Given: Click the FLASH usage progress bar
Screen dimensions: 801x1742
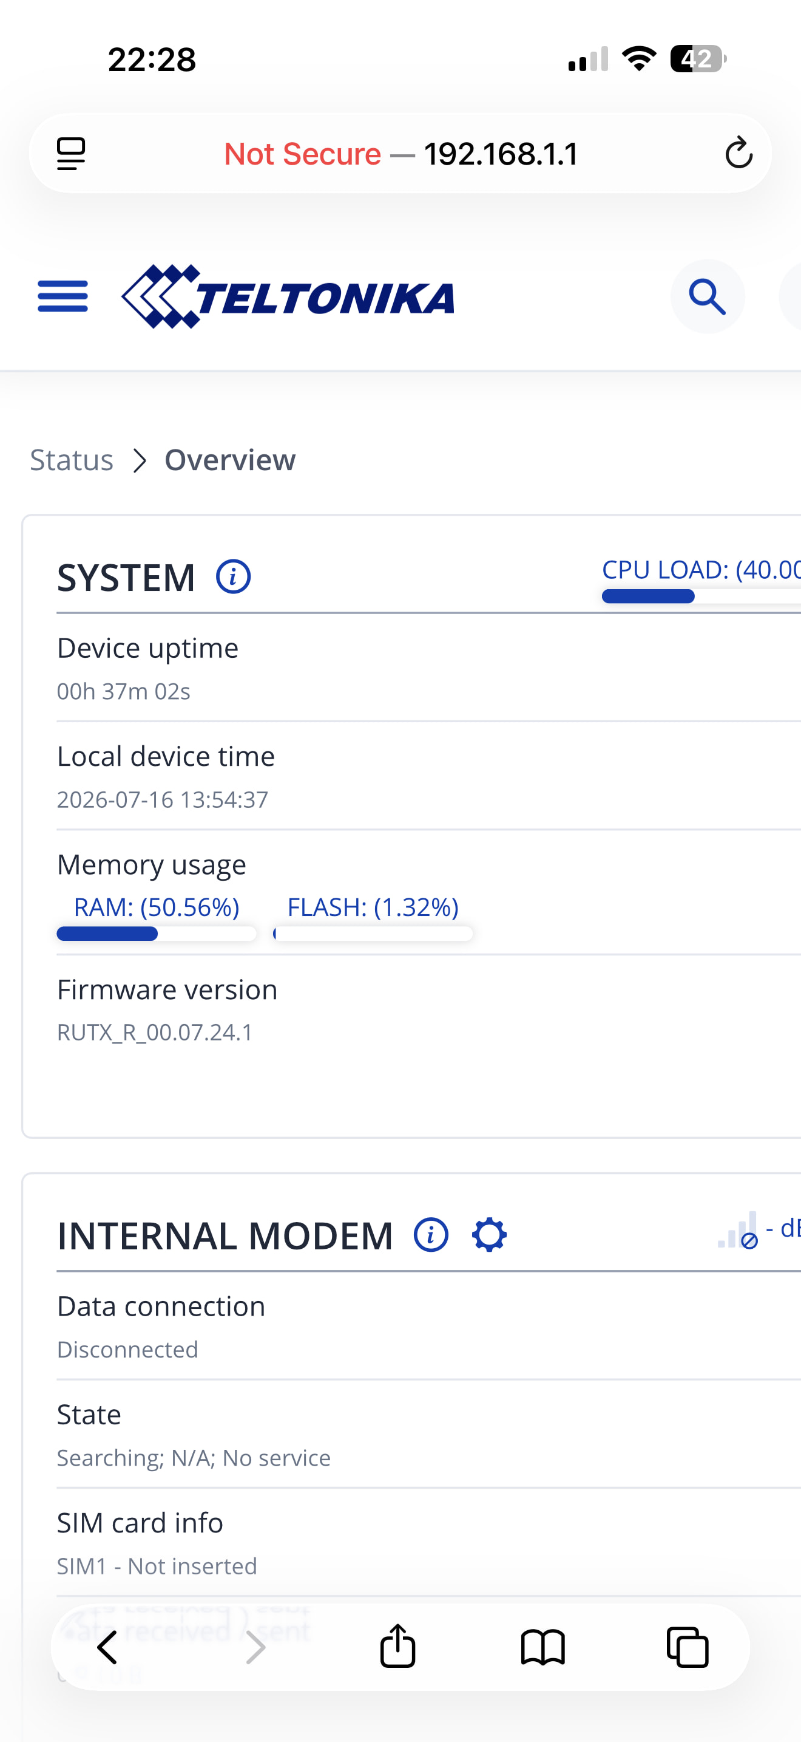Looking at the screenshot, I should (x=373, y=934).
